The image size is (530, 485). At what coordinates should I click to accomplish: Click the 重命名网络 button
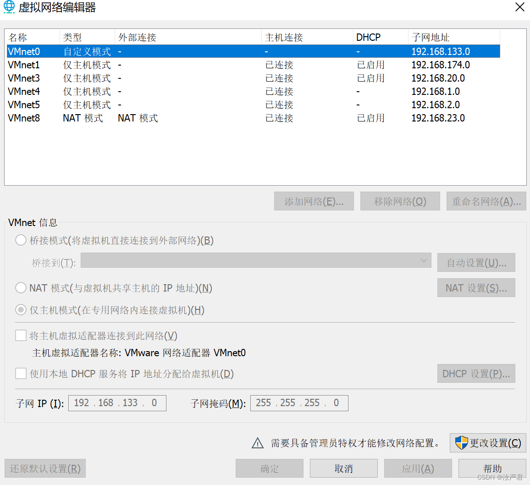point(486,201)
